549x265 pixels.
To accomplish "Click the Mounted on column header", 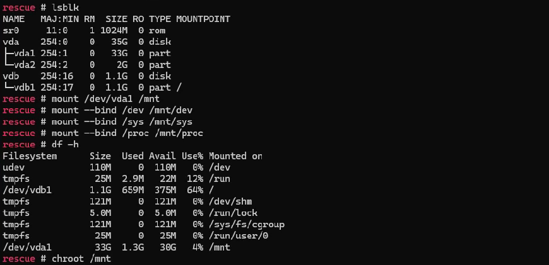I will tap(235, 155).
